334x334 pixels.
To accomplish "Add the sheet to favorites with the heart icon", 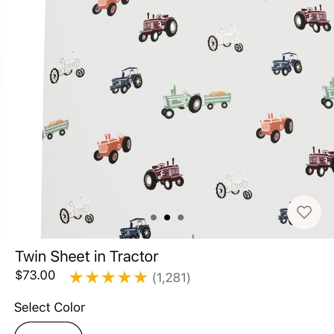I will (x=303, y=213).
